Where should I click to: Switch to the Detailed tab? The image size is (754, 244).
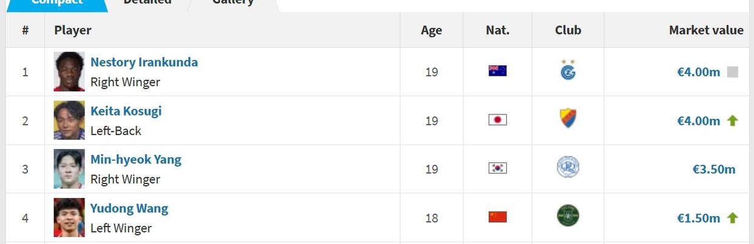(x=147, y=2)
